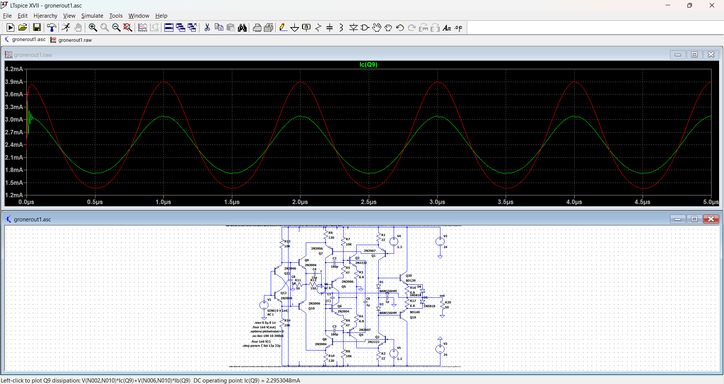Image resolution: width=724 pixels, height=384 pixels.
Task: Save the schematic with the floppy icon
Action: point(37,27)
